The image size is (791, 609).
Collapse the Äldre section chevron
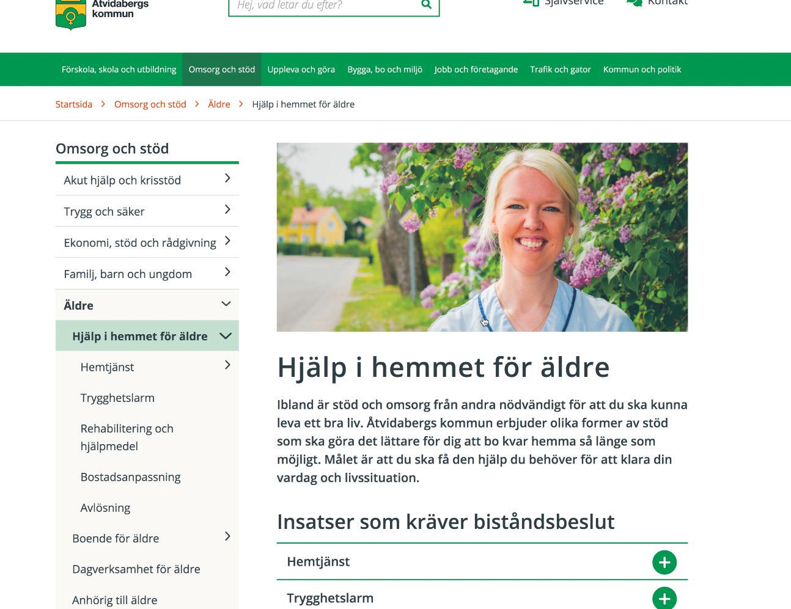tap(226, 304)
